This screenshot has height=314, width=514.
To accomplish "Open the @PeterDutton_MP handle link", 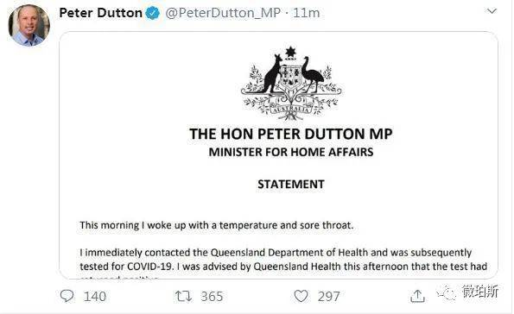I will coord(223,14).
